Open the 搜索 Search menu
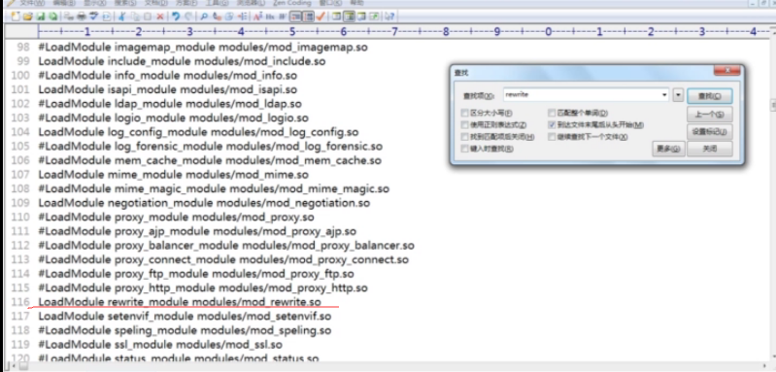The width and height of the screenshot is (776, 372). tap(125, 3)
